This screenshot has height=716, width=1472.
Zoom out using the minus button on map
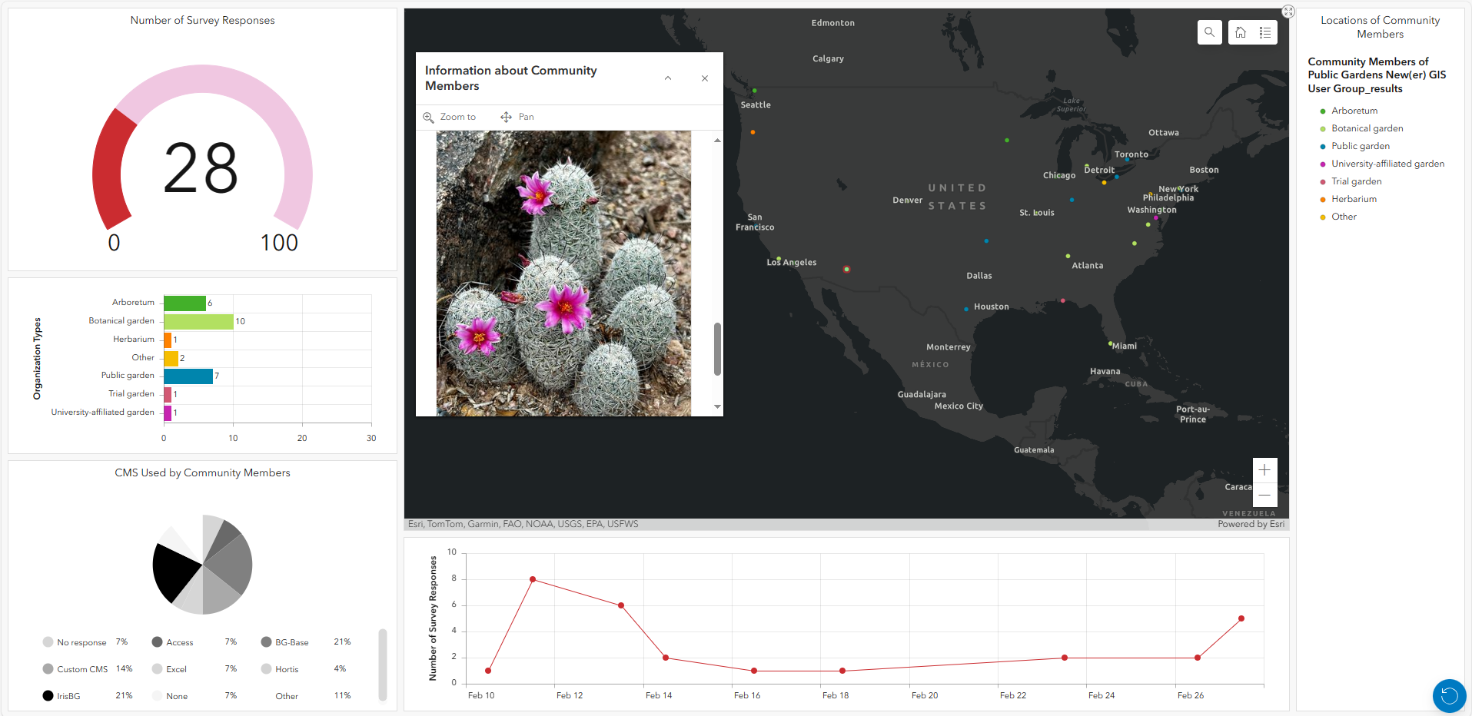(x=1264, y=496)
